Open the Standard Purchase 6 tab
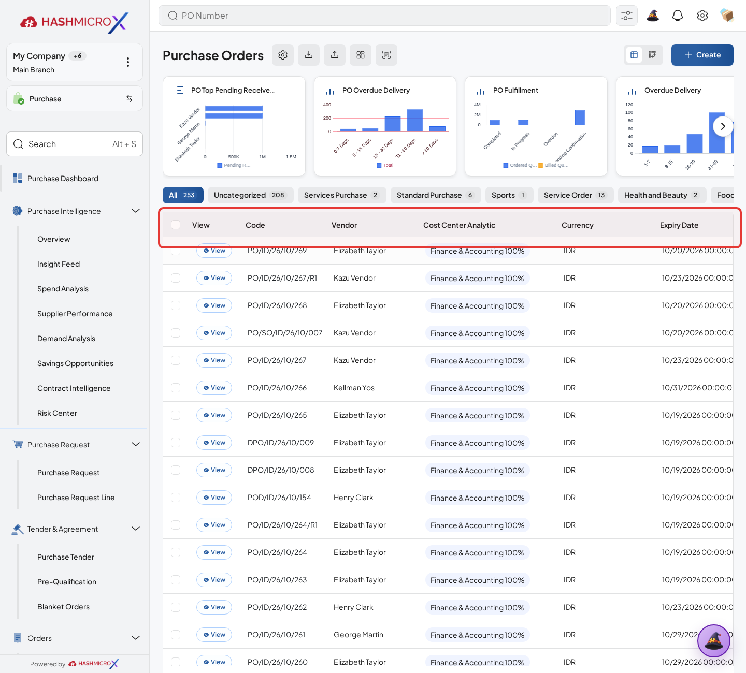746x673 pixels. pyautogui.click(x=436, y=195)
